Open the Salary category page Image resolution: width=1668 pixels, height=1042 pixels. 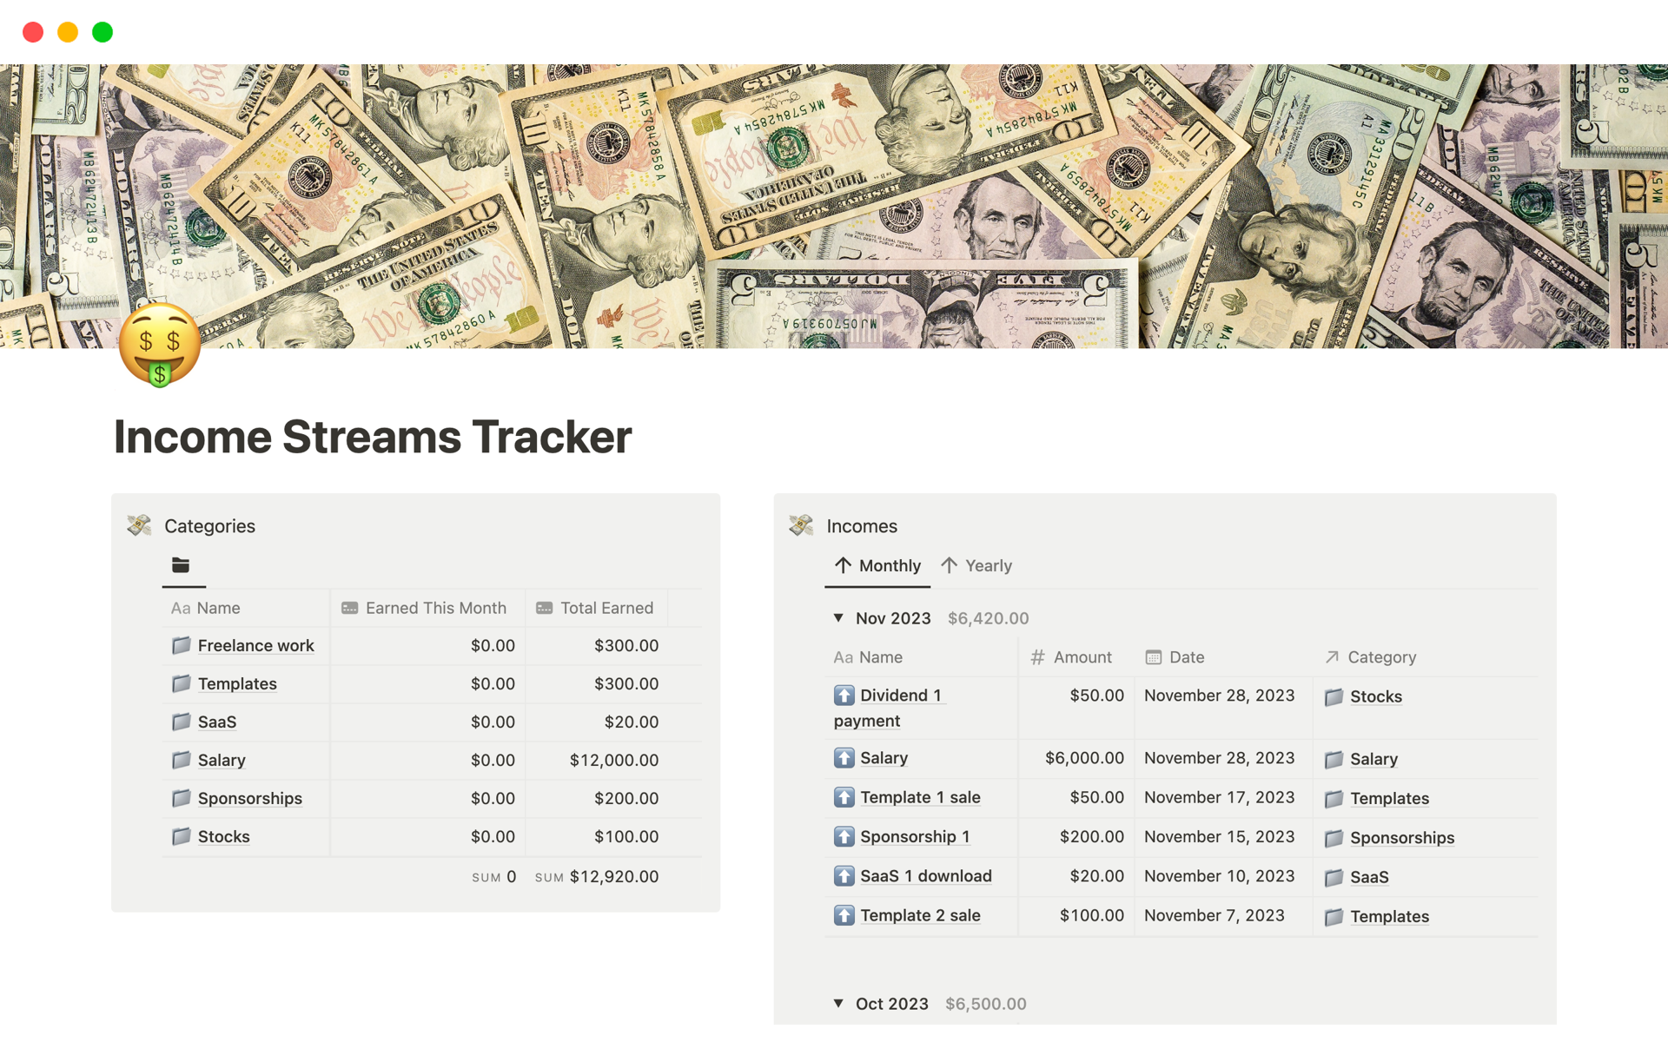[222, 760]
